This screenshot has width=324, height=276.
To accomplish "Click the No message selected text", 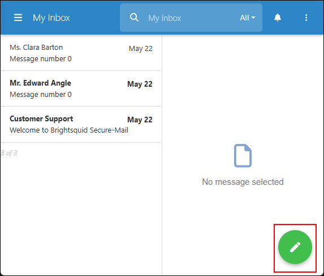I will click(243, 182).
